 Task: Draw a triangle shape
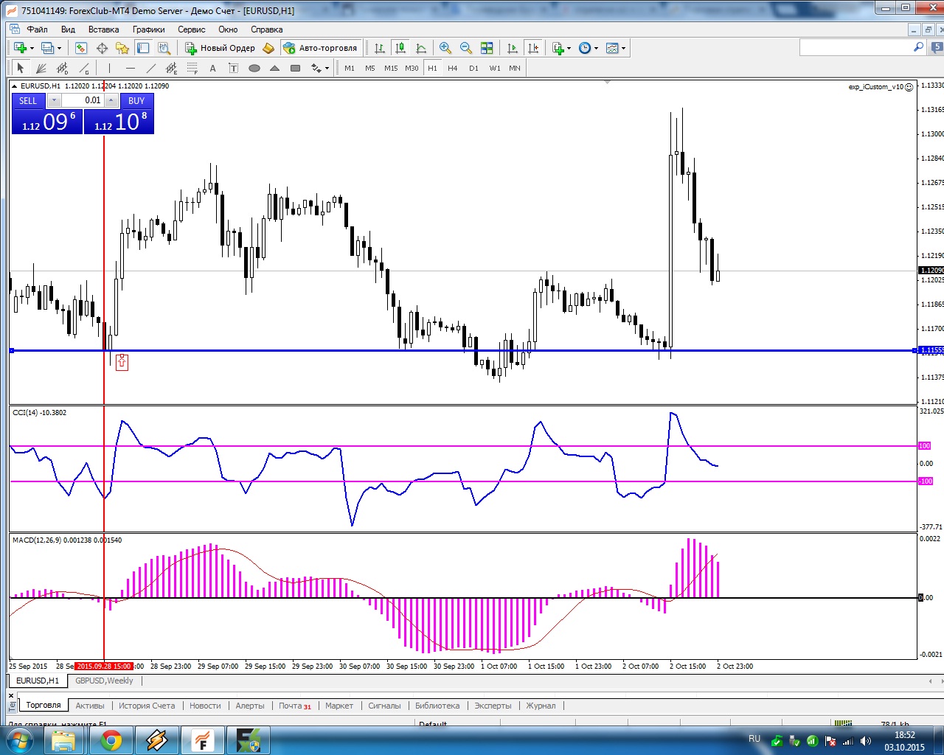275,68
